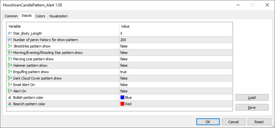Click the boolean icon beside Hammer pattern show
The height and width of the screenshot is (128, 275).
coord(10,65)
